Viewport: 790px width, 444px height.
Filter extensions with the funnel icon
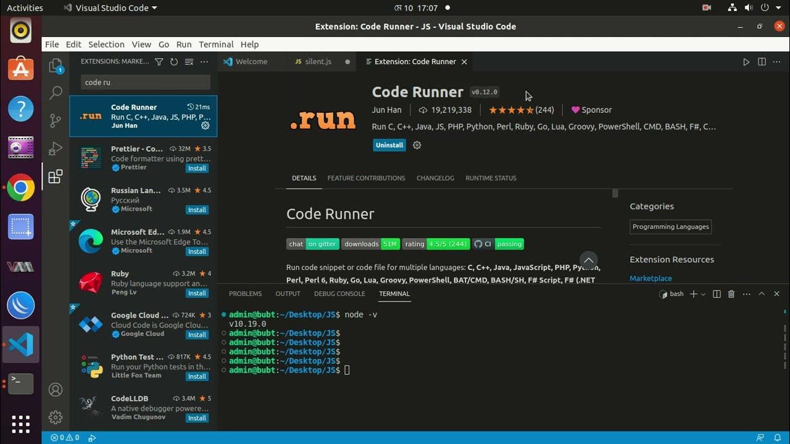[159, 62]
